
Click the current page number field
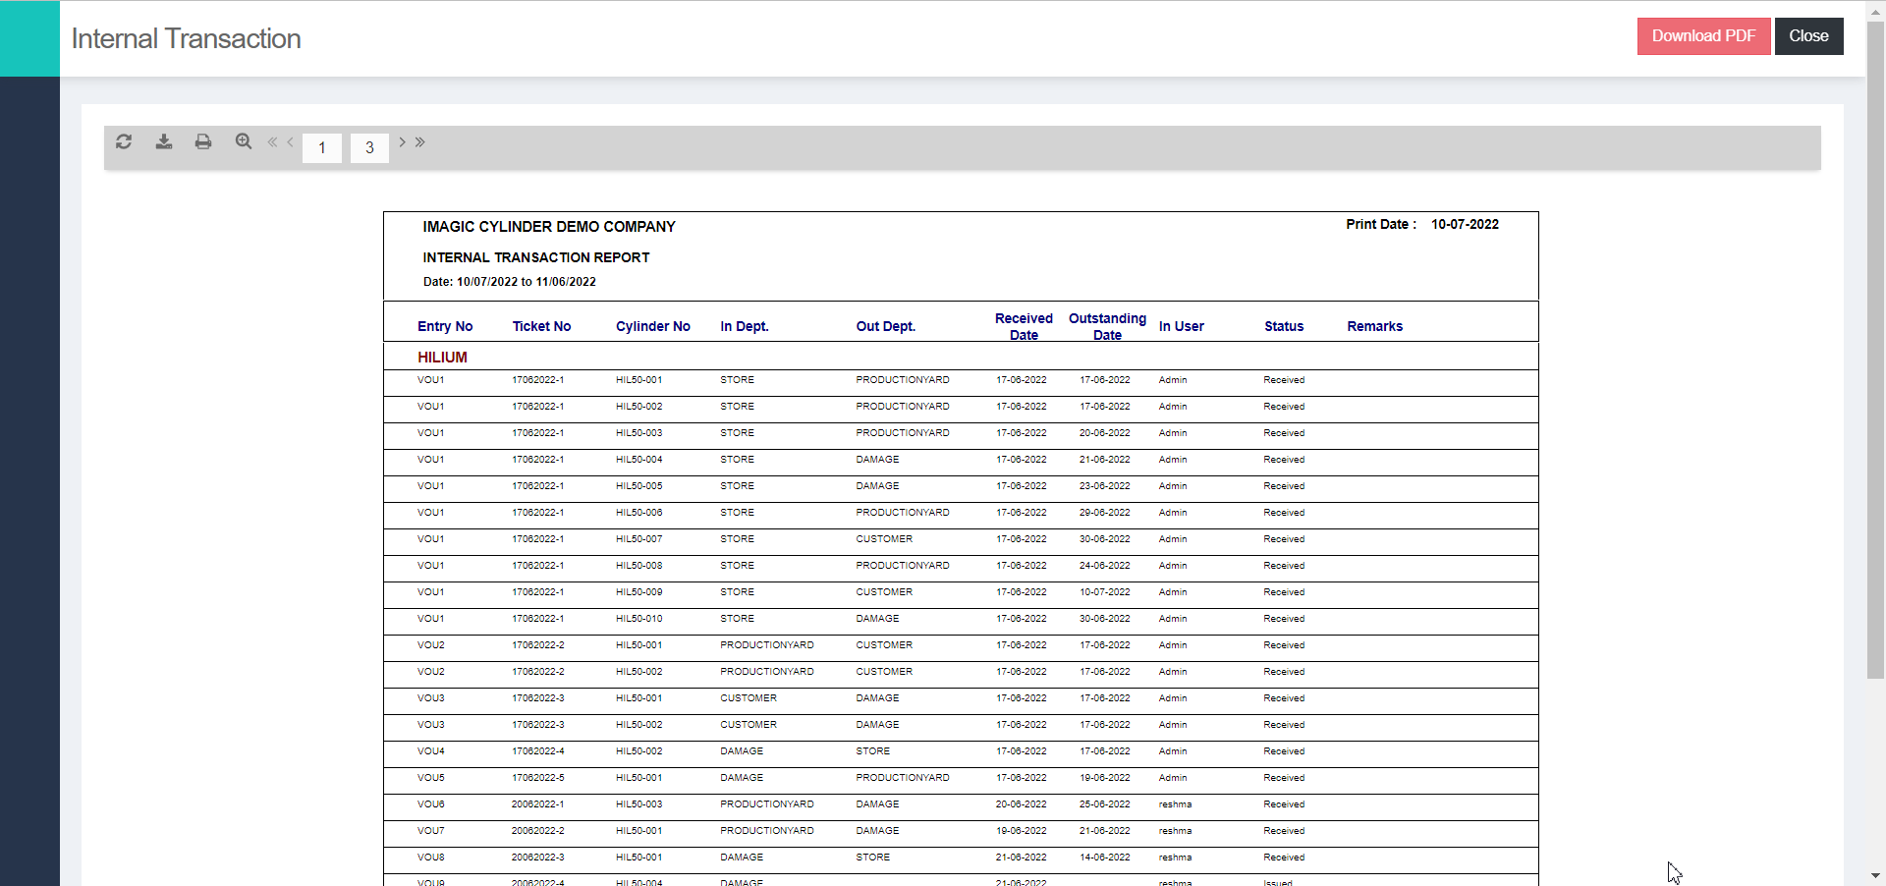322,147
